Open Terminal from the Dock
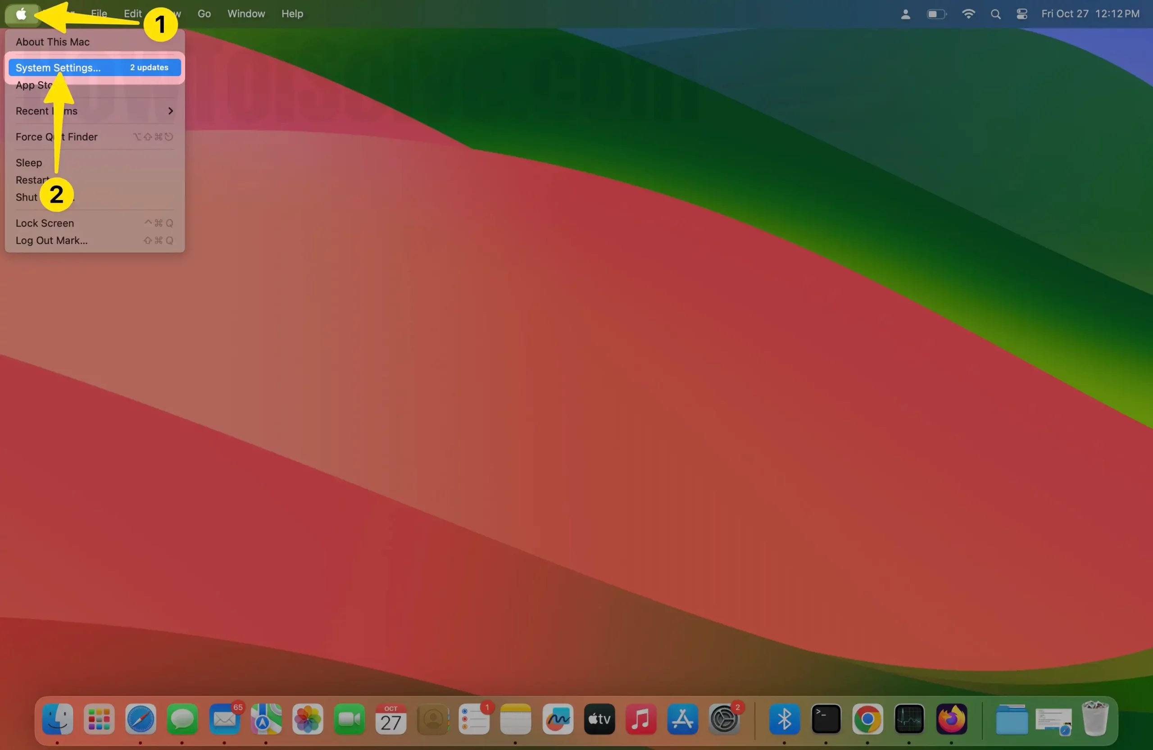1153x750 pixels. click(826, 719)
